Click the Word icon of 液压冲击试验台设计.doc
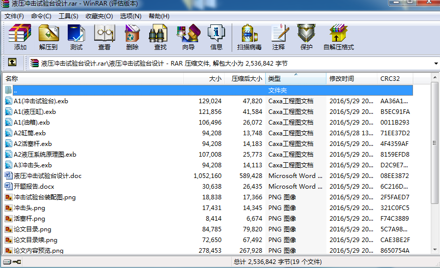Image resolution: width=440 pixels, height=268 pixels. pos(9,175)
